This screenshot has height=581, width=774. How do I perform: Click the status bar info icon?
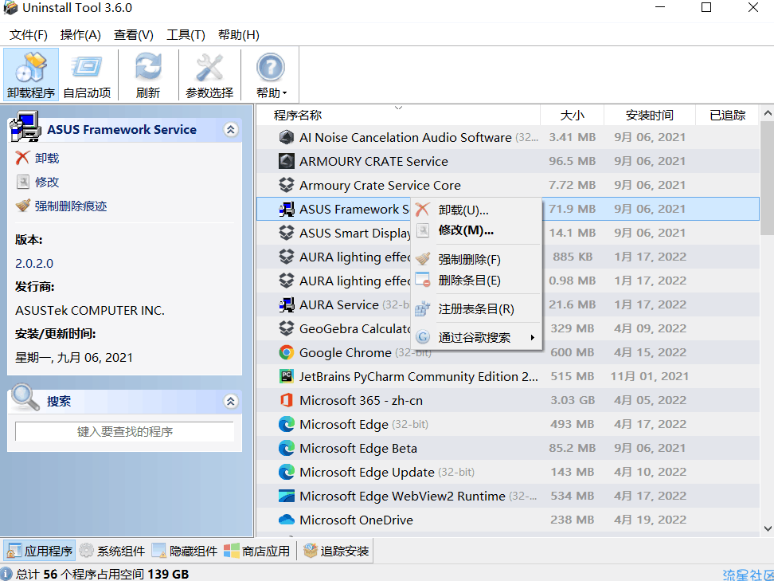click(x=6, y=574)
